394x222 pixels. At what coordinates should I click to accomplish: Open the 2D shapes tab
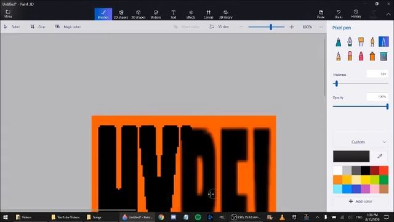click(121, 14)
